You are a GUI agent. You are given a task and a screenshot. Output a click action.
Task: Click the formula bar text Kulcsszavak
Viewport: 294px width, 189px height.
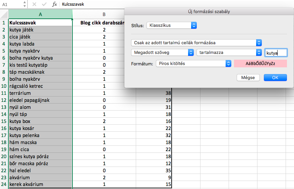73,4
